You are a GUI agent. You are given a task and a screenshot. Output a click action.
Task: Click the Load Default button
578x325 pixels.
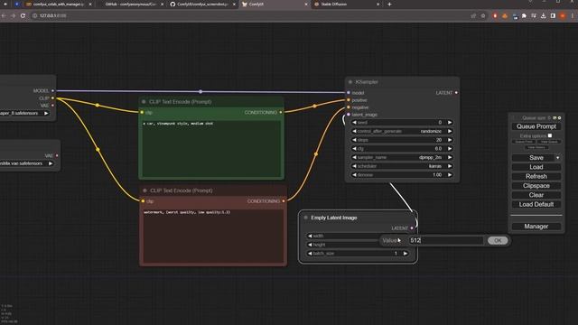coord(536,205)
